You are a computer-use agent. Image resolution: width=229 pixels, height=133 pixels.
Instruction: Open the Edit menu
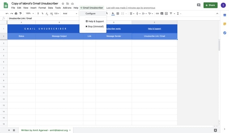19,8
